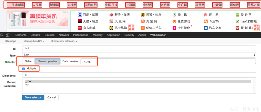Click the Sohu hot topics icon
Screen dimensions: 261x112
143,15
